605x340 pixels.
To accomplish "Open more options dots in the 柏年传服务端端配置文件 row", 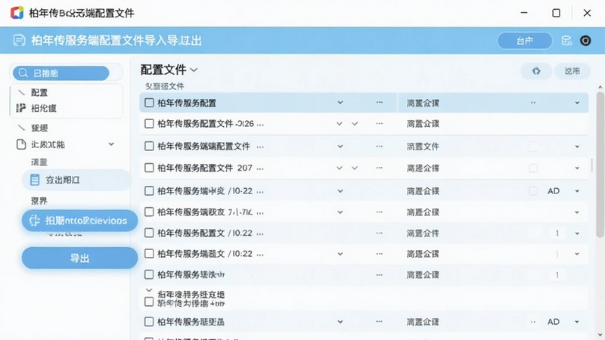I will tap(380, 147).
